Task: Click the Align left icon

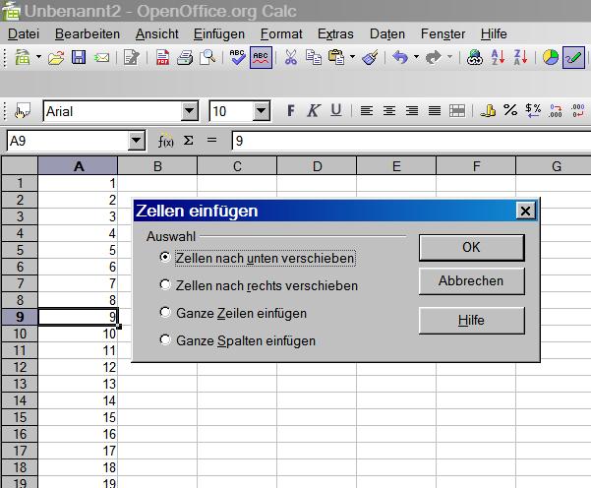Action: [367, 111]
